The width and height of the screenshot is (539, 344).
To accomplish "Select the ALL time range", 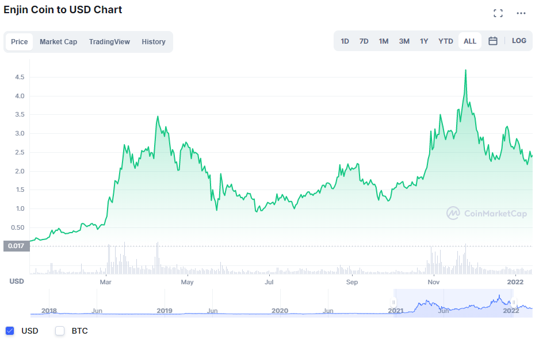I will click(469, 41).
